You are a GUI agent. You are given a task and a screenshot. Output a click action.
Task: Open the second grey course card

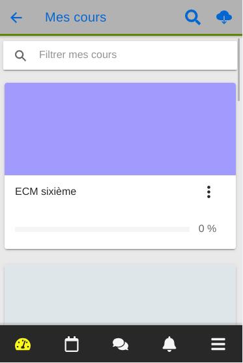[120, 295]
